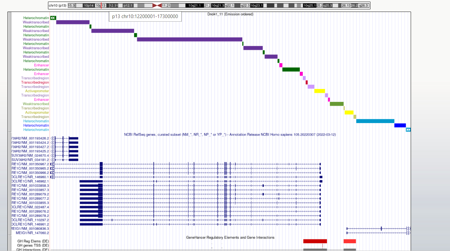Click the NCBI RefSeq genes track title
Screen dimensions: 450x251
(230, 134)
